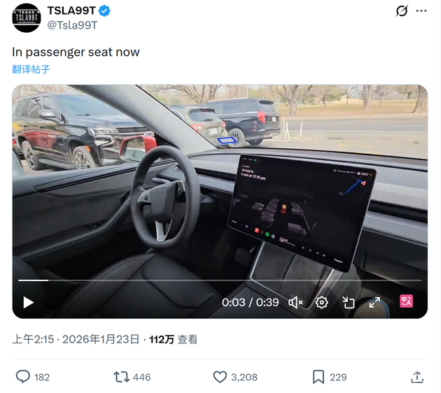Unmute the video audio
The height and width of the screenshot is (393, 441).
[x=295, y=303]
